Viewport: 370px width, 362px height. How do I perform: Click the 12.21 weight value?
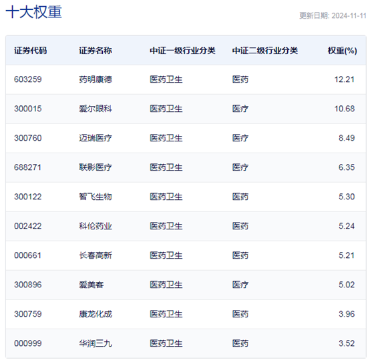point(345,79)
